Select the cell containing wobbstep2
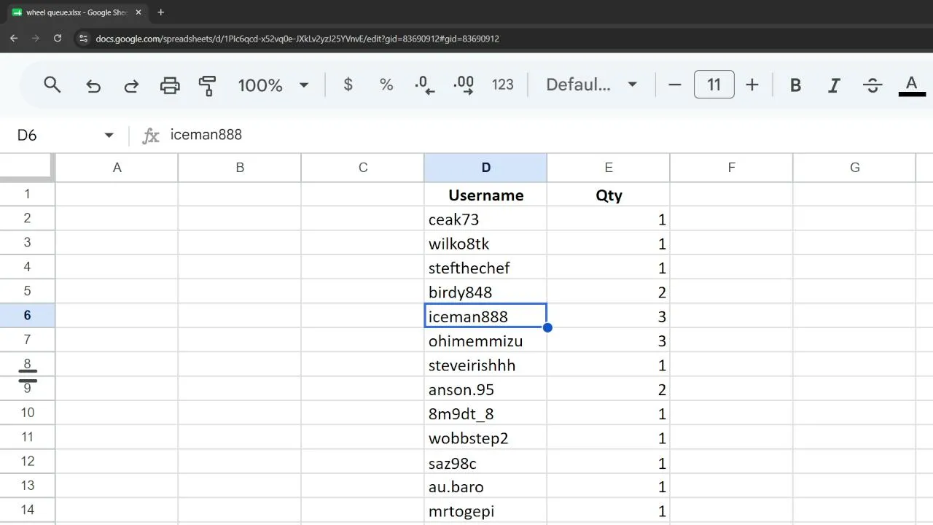 [485, 437]
